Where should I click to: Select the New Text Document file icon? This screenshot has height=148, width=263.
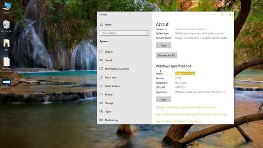[x=7, y=65]
